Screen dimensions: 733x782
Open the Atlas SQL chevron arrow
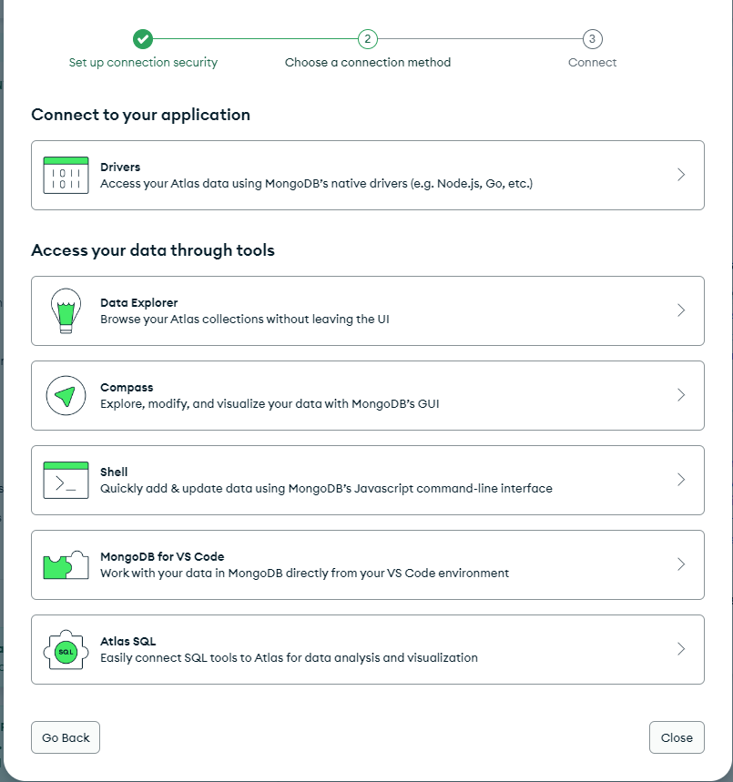(x=681, y=649)
